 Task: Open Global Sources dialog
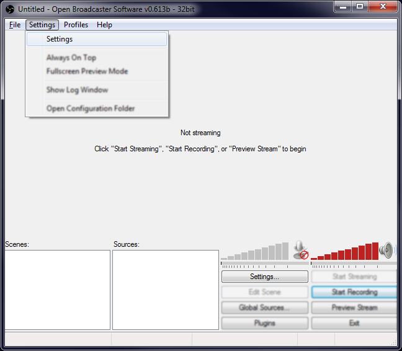point(265,308)
